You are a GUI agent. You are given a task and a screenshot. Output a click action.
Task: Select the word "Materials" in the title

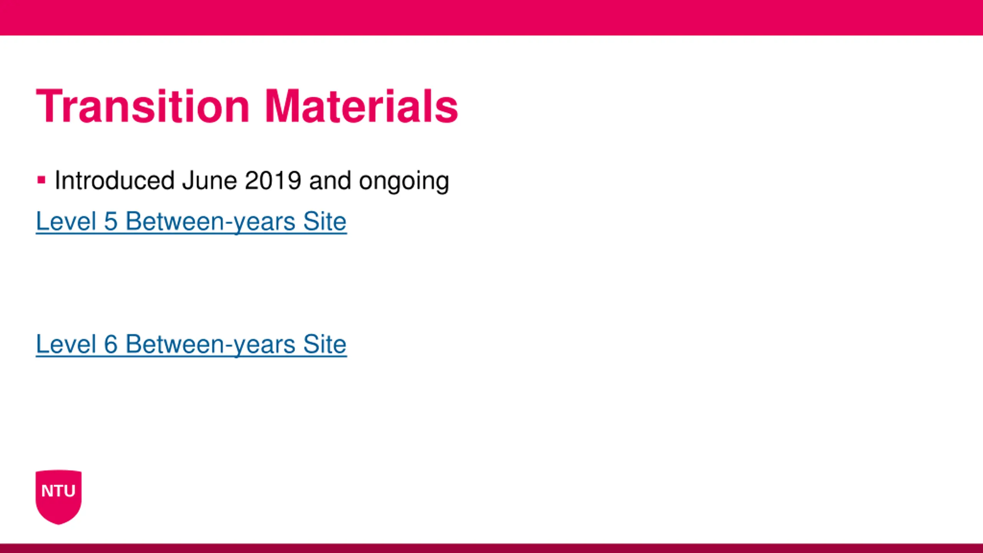[361, 106]
